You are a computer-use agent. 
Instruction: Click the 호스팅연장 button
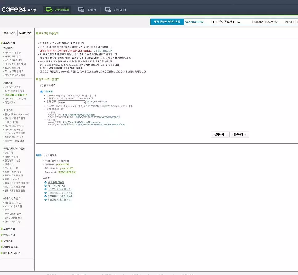pyautogui.click(x=9, y=33)
